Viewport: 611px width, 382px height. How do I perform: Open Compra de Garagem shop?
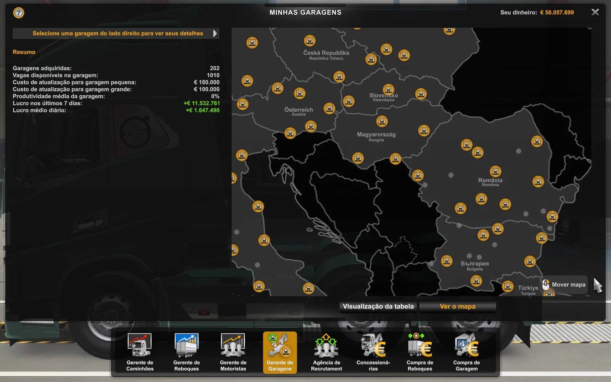click(466, 352)
